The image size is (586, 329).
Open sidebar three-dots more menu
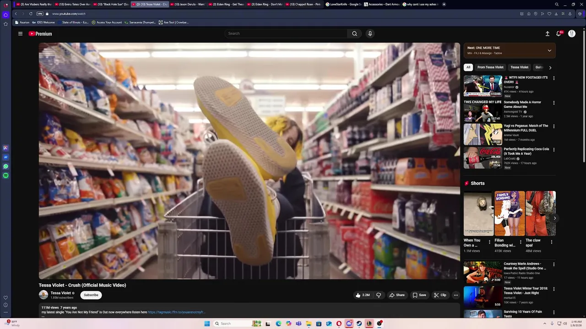coord(5,313)
